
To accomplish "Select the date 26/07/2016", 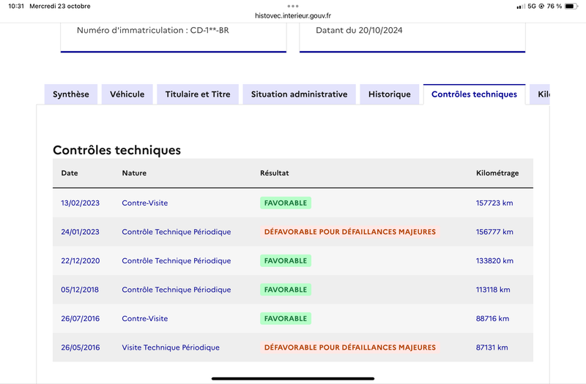I will 81,318.
